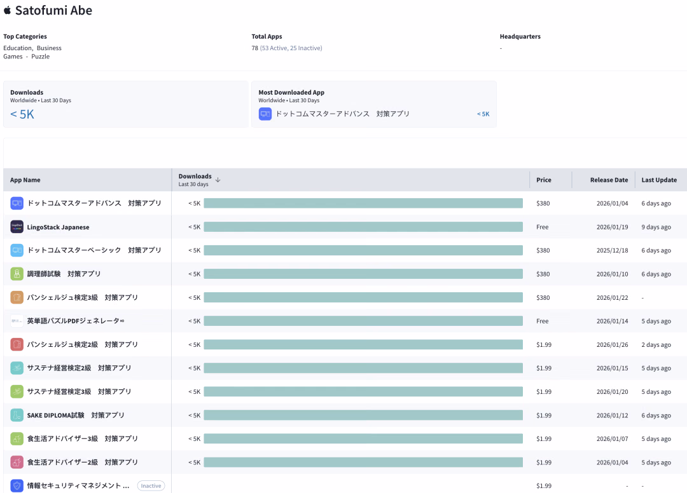Select the パンシェルジュ検定3級 app icon
This screenshot has width=687, height=493.
pos(17,297)
